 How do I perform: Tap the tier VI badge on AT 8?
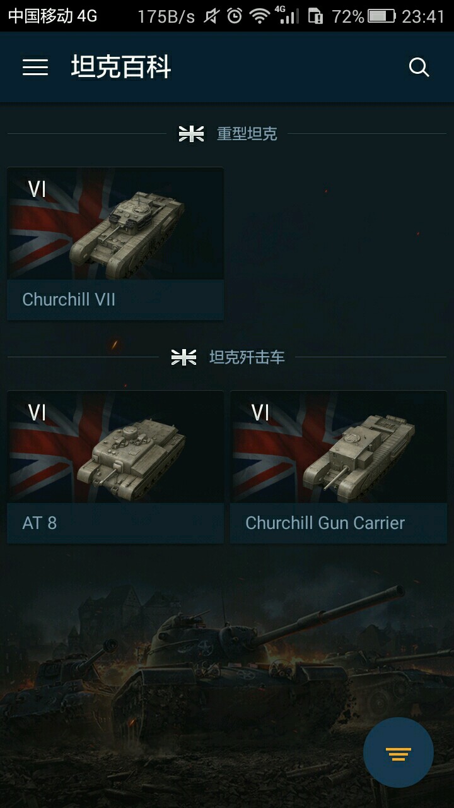point(37,413)
